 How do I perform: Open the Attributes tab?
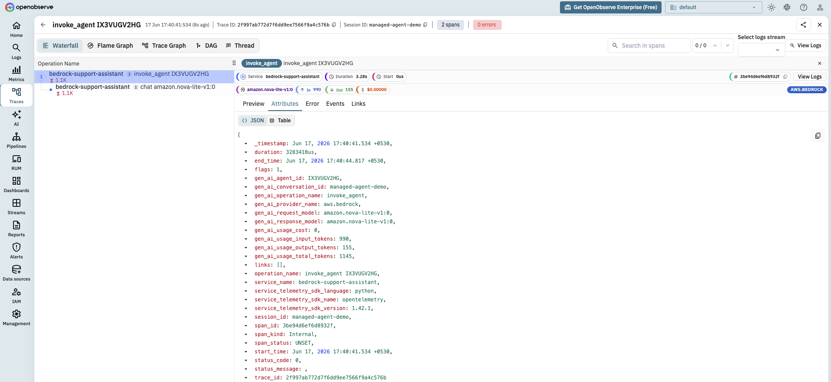[285, 104]
